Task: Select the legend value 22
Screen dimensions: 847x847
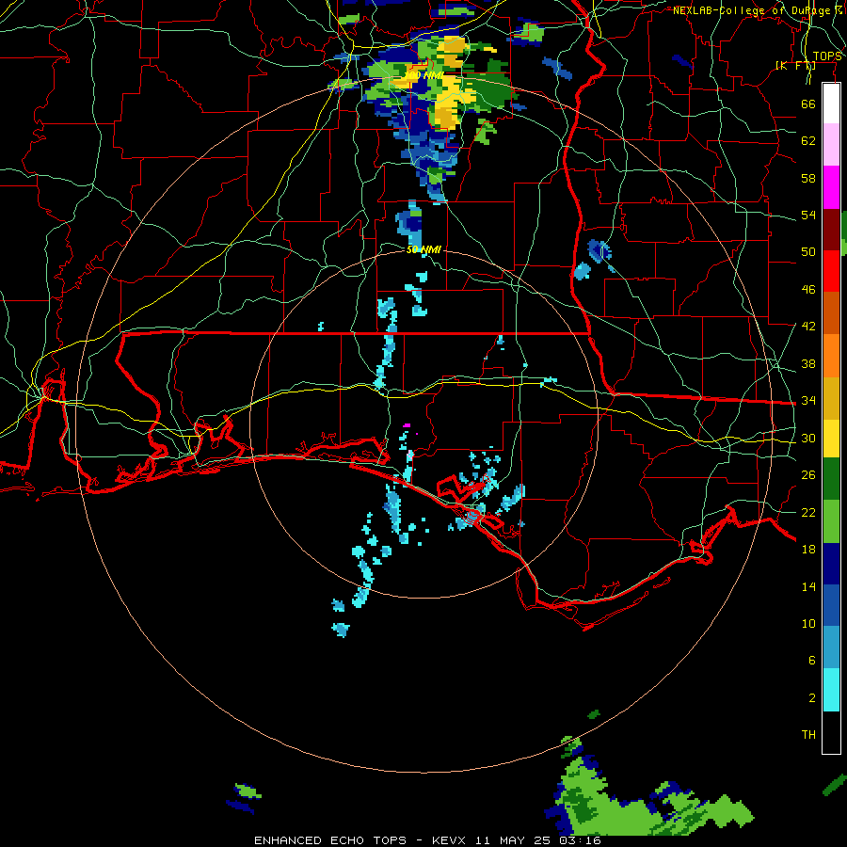Action: coord(808,512)
